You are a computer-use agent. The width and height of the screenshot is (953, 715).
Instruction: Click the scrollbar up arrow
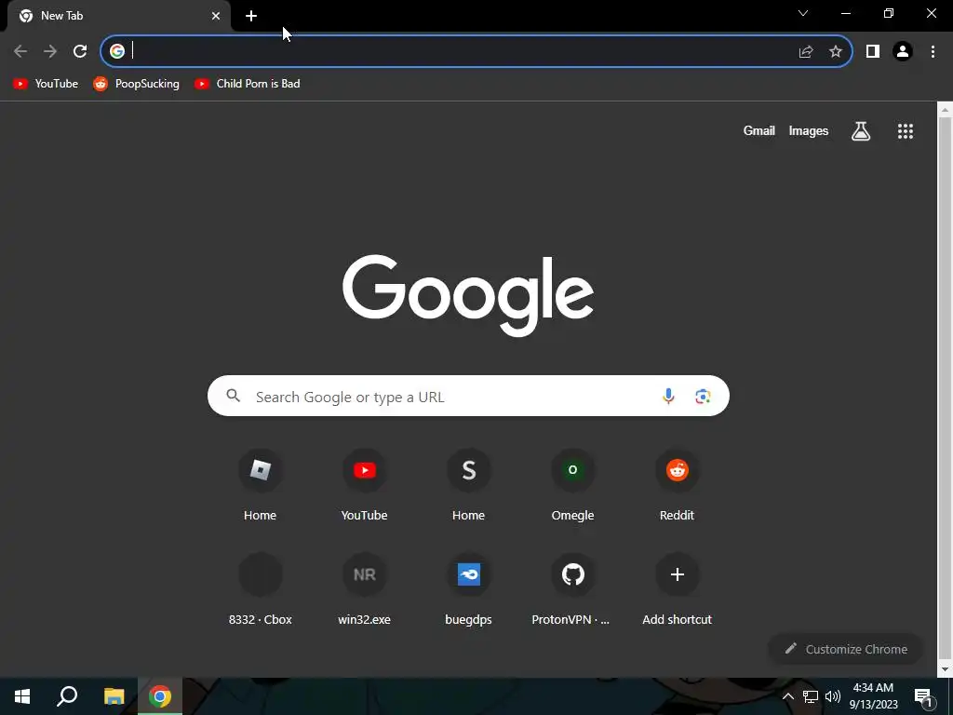[x=945, y=110]
